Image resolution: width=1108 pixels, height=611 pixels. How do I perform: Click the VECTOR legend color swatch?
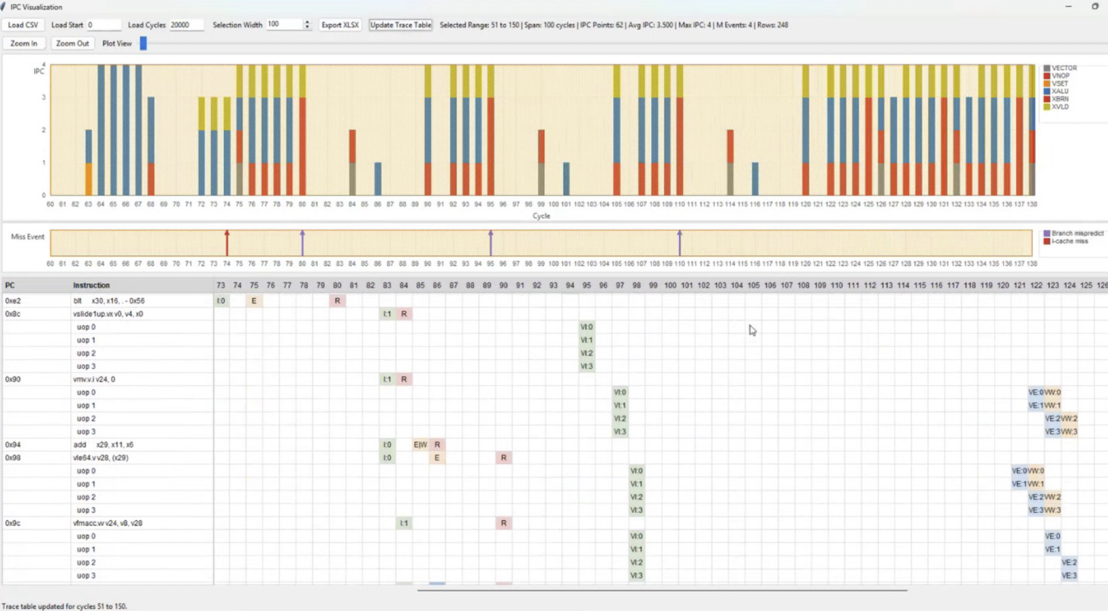(x=1047, y=68)
